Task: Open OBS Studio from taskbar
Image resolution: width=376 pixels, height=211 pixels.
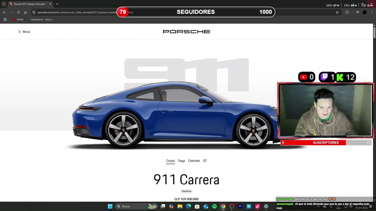Action: pos(232,206)
